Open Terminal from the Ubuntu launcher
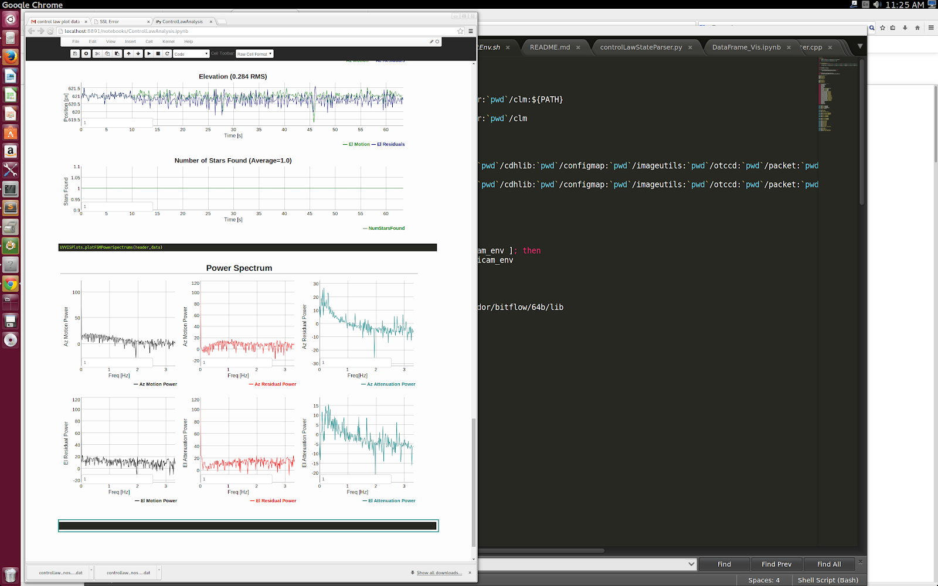 tap(11, 189)
